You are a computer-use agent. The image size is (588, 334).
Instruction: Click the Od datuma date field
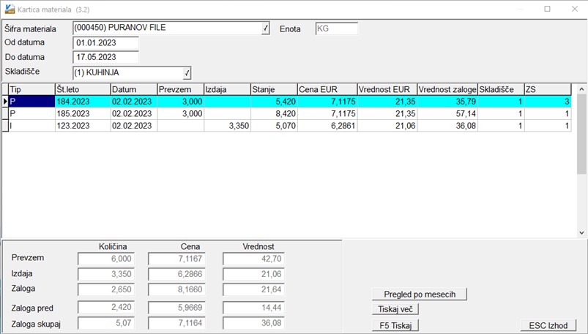click(x=105, y=42)
